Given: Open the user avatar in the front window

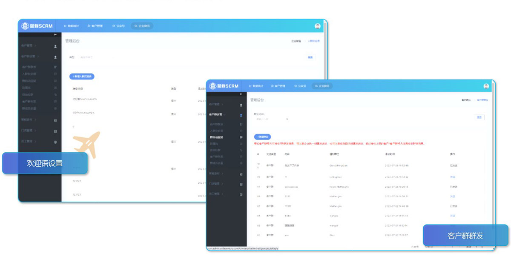Looking at the screenshot, I should coord(486,86).
